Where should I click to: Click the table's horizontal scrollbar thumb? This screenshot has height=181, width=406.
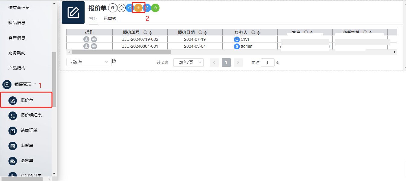pyautogui.click(x=121, y=52)
